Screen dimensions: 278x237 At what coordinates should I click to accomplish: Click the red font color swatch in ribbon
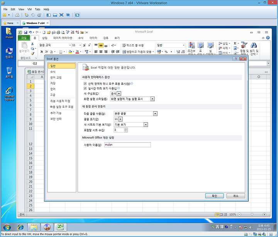pyautogui.click(x=77, y=52)
